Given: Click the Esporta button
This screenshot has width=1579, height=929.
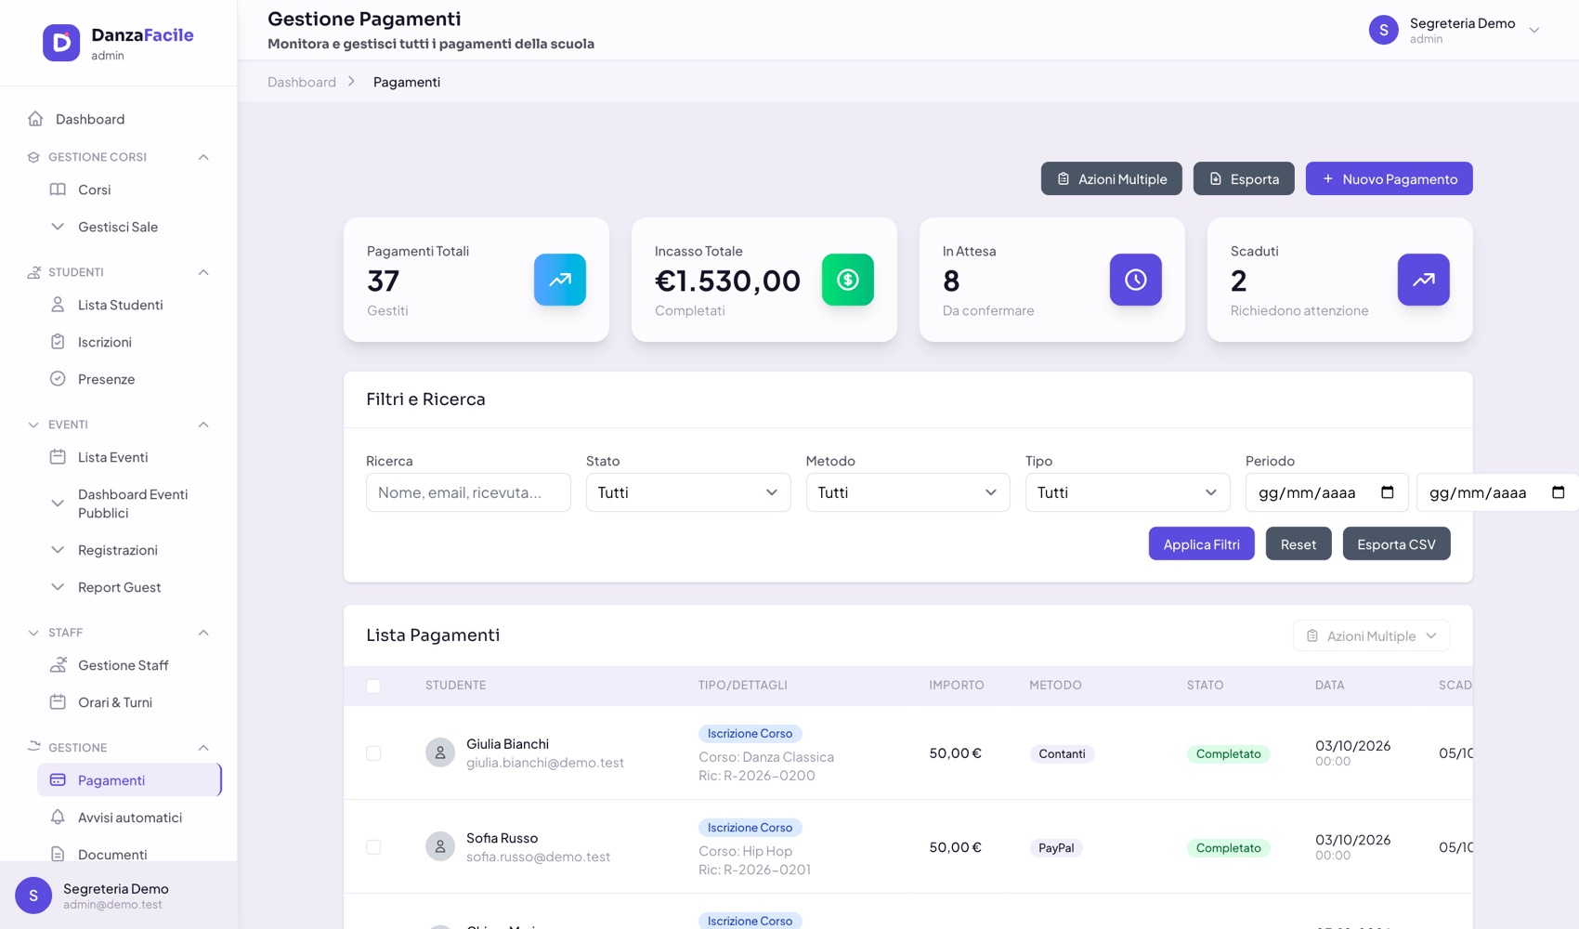Looking at the screenshot, I should [x=1244, y=178].
